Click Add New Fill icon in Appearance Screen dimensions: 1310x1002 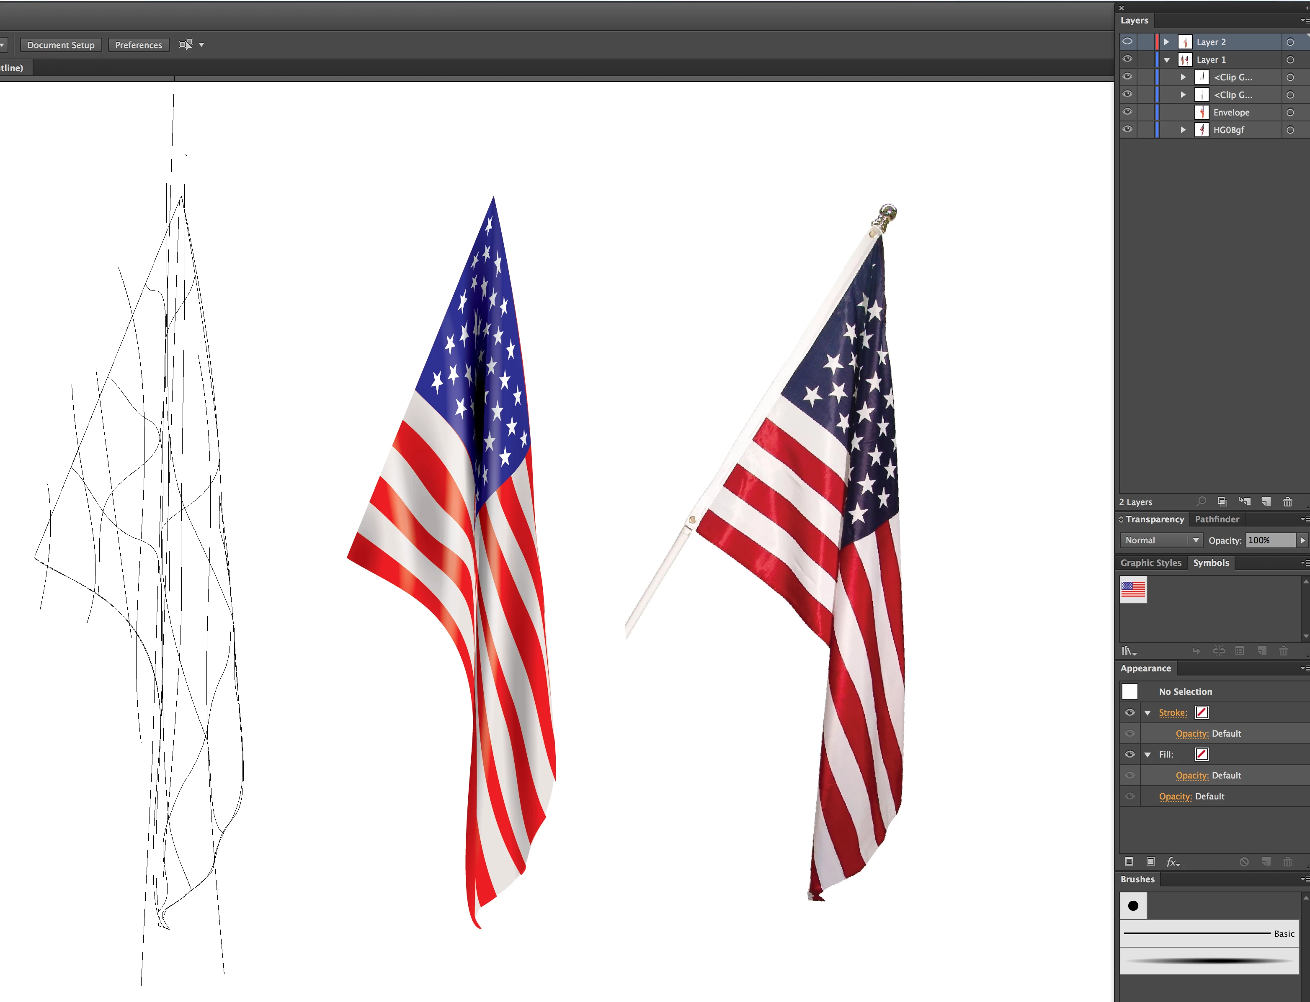coord(1151,862)
